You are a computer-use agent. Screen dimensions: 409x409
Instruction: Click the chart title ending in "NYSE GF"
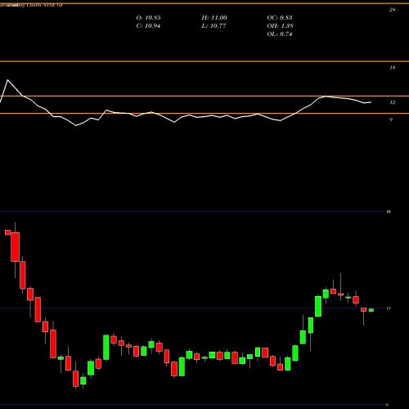[31, 5]
